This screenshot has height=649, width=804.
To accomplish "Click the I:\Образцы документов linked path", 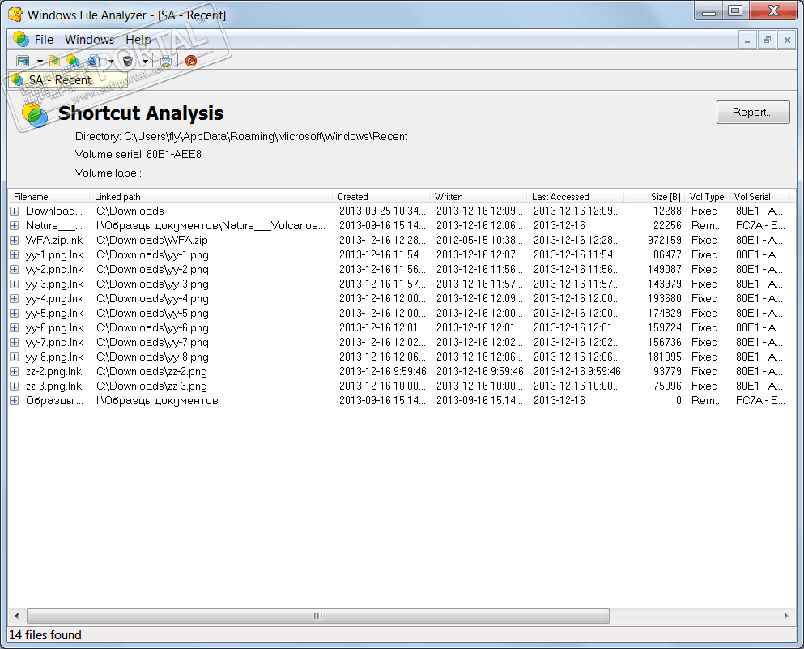I will 157,400.
